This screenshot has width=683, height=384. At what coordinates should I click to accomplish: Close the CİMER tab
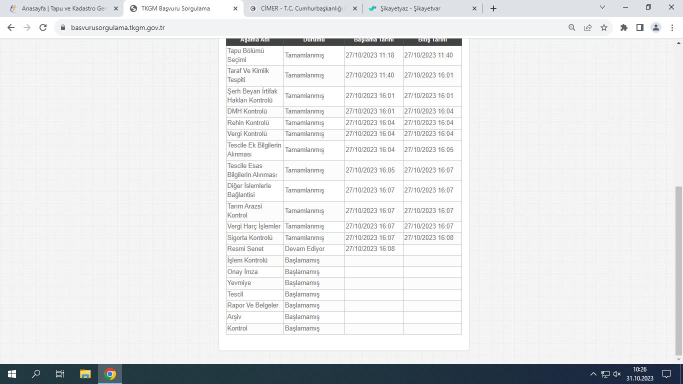click(x=355, y=8)
